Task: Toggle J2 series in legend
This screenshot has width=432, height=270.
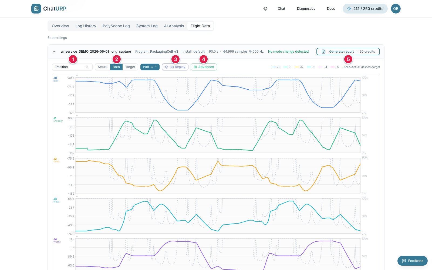Action: 299,67
